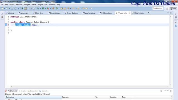Click the Debug bug icon
The image size is (178, 100).
point(38,8)
